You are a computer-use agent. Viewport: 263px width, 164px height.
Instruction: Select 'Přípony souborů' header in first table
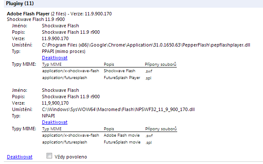(161, 64)
